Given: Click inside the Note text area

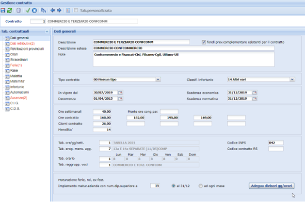Looking at the screenshot, I should tap(183, 59).
